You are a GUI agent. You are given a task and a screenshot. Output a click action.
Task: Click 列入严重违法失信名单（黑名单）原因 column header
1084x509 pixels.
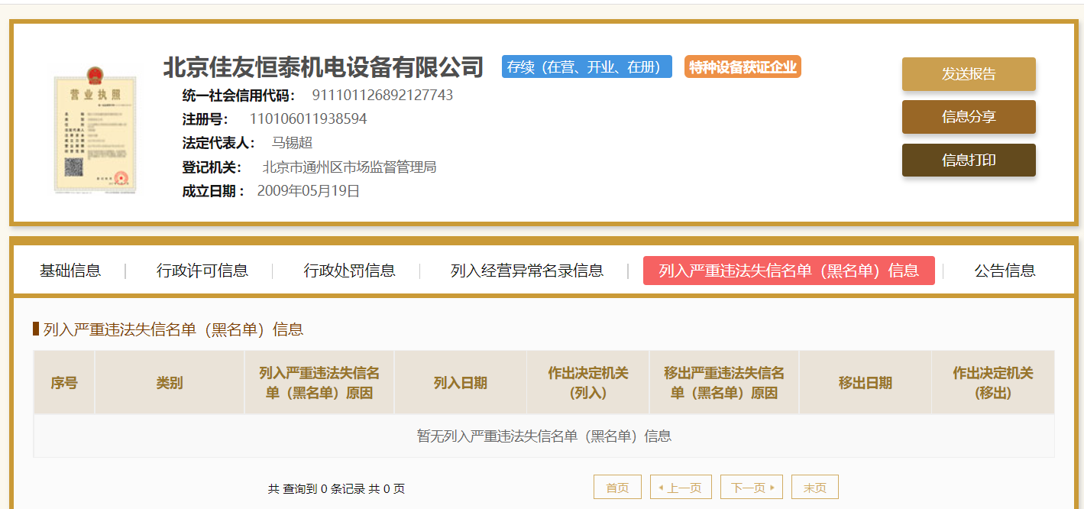(319, 383)
